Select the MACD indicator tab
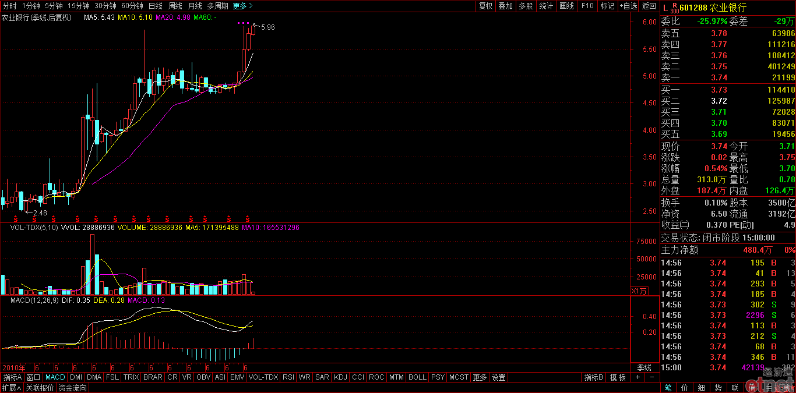 click(x=55, y=377)
